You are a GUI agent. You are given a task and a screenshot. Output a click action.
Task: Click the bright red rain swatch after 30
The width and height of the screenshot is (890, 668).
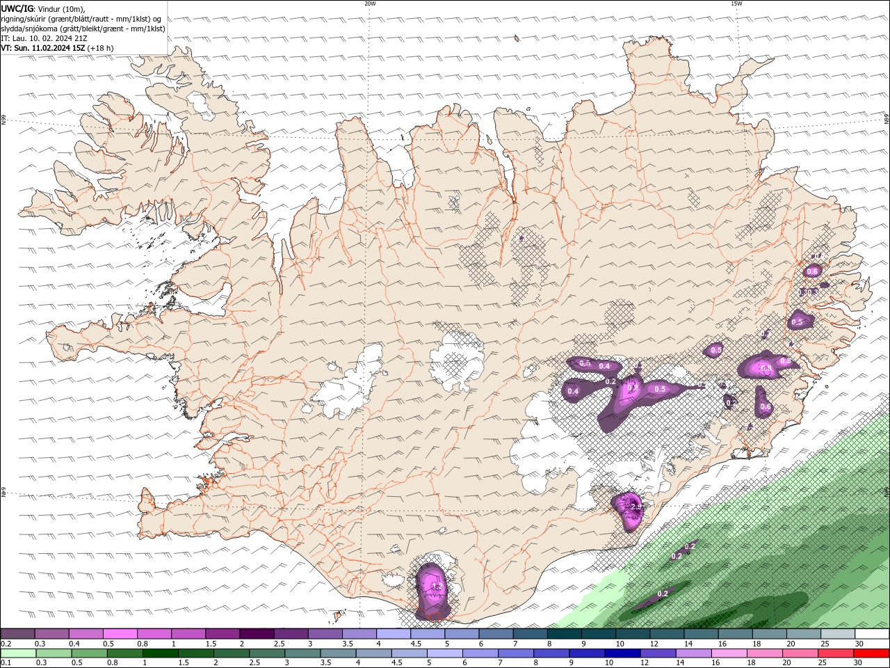coord(871,653)
